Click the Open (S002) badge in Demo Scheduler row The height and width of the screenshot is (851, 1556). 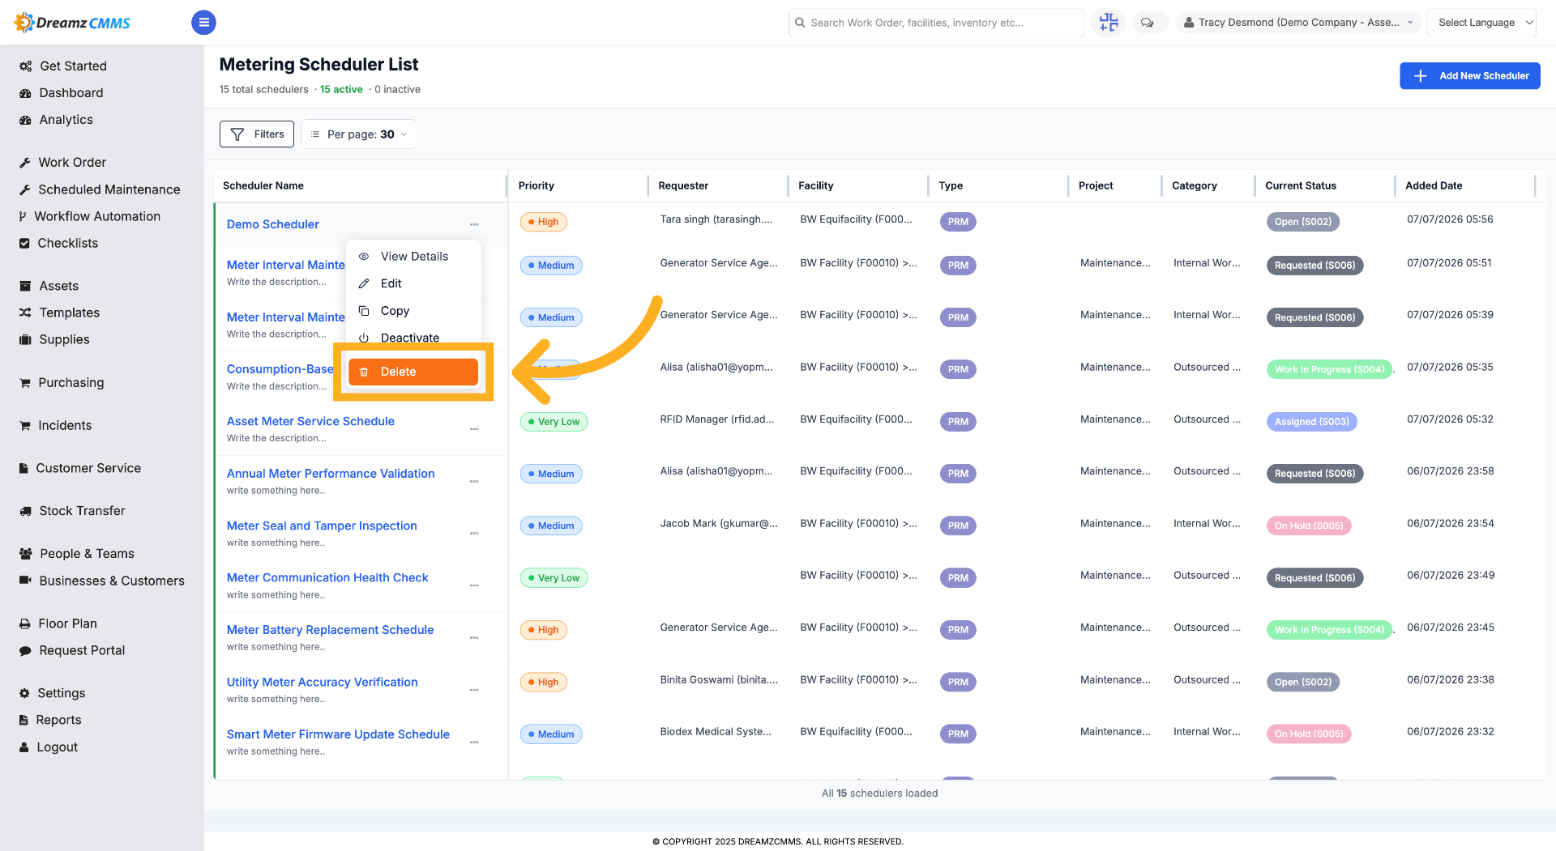tap(1302, 222)
